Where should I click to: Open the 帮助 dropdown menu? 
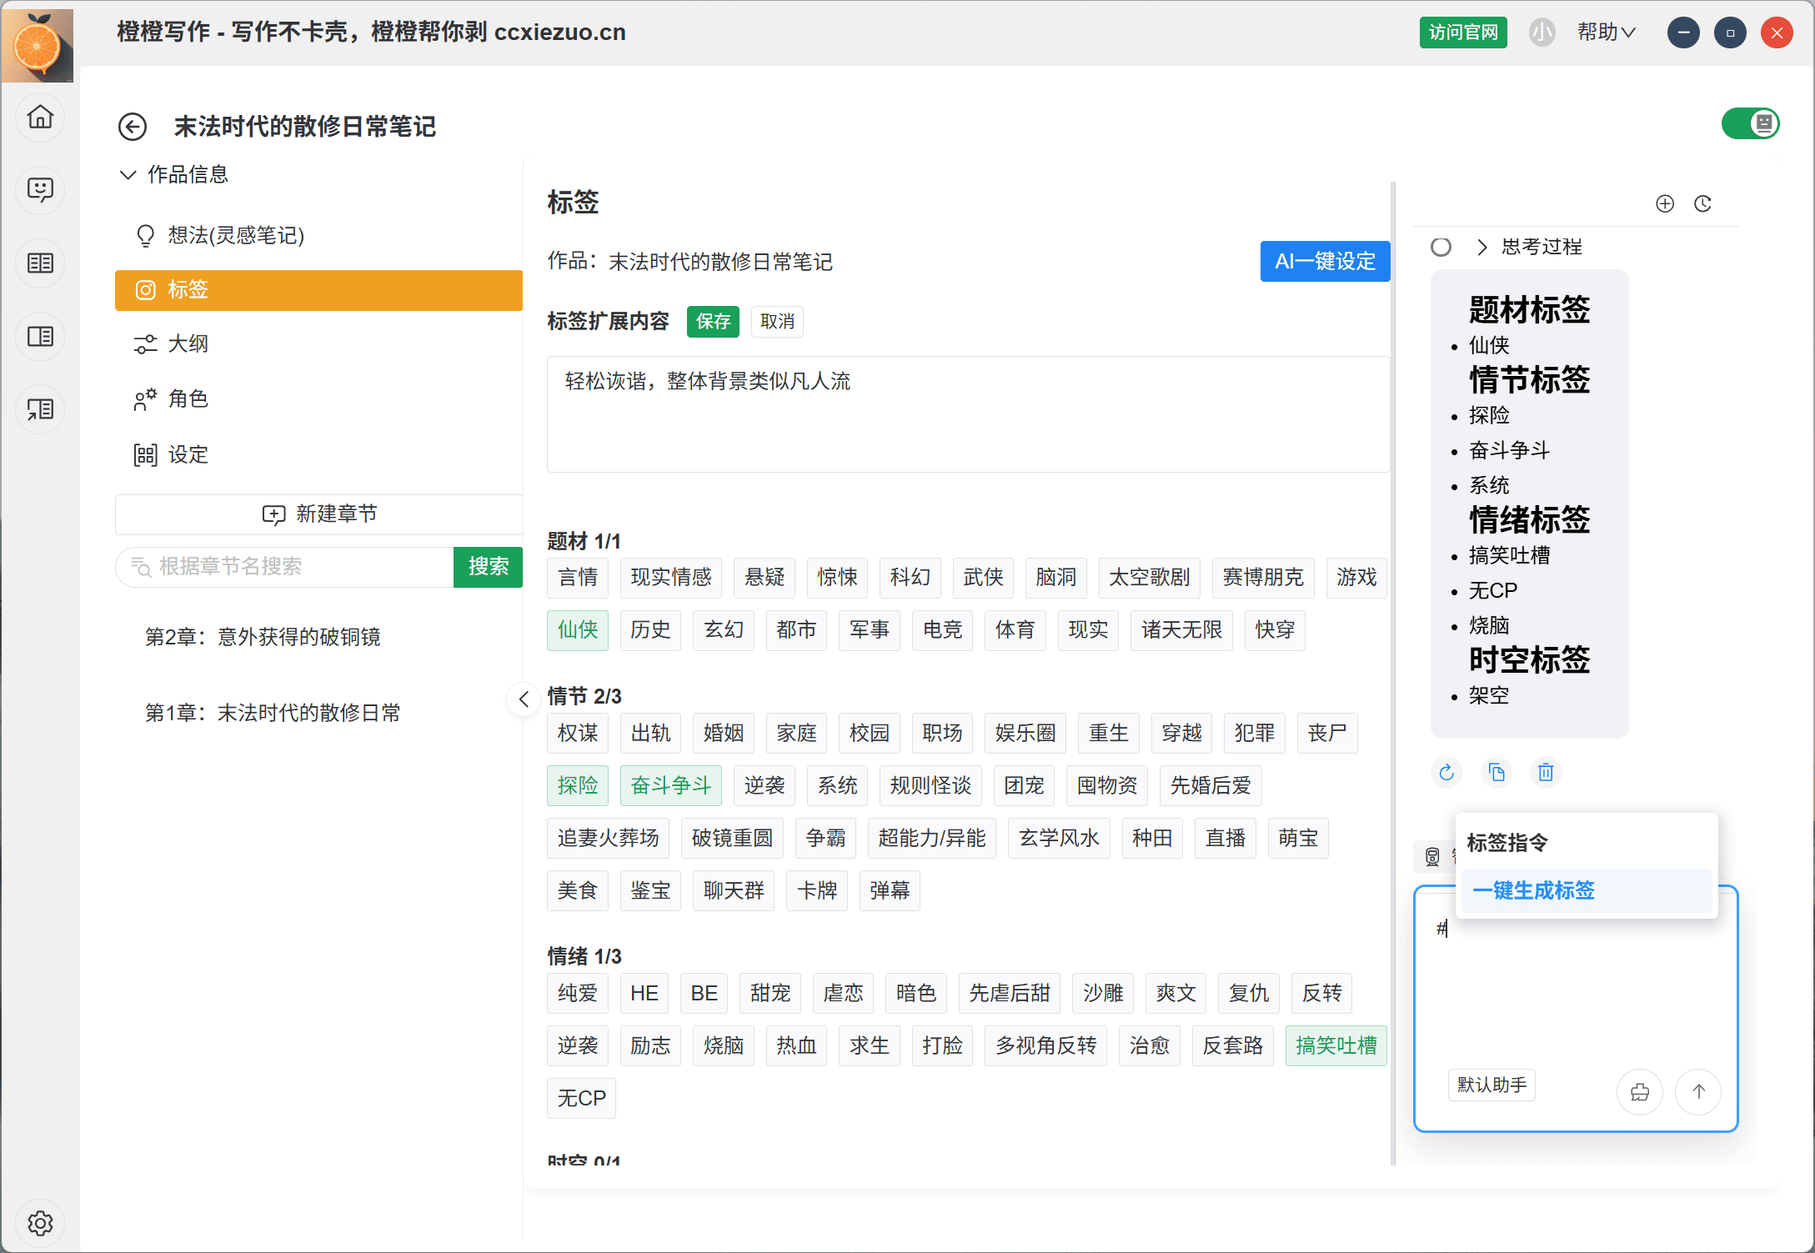[x=1606, y=33]
